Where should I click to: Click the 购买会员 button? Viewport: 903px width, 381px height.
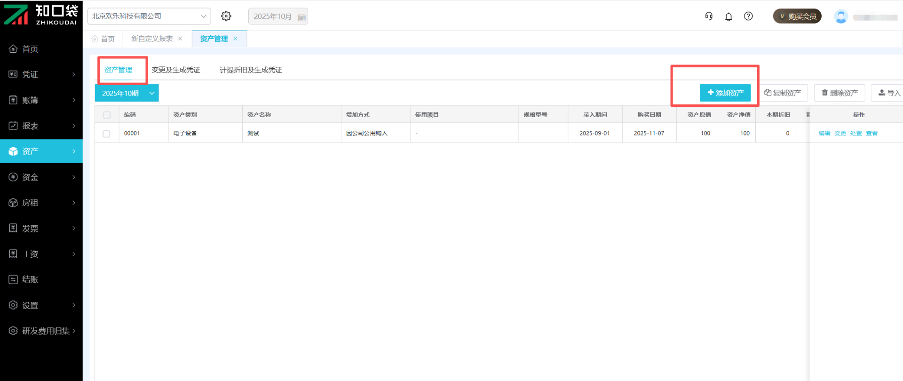(x=797, y=16)
